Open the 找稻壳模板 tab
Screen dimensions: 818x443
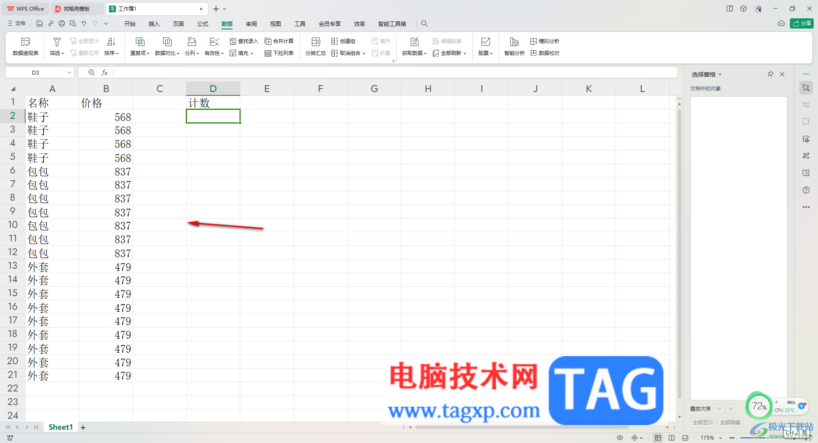77,9
